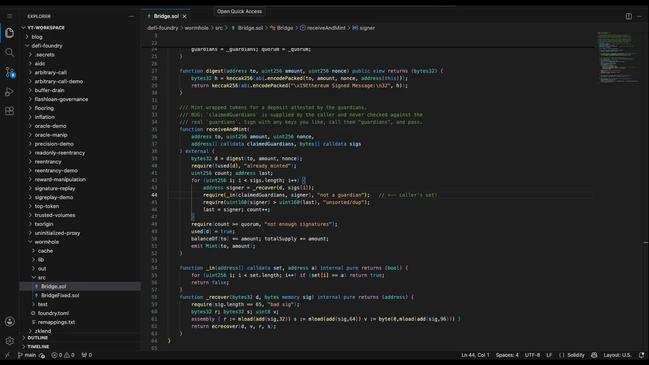Close the Bridge.sol tab

coord(185,16)
